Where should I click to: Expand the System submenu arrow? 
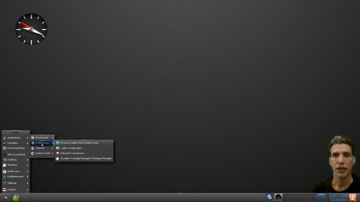28,190
